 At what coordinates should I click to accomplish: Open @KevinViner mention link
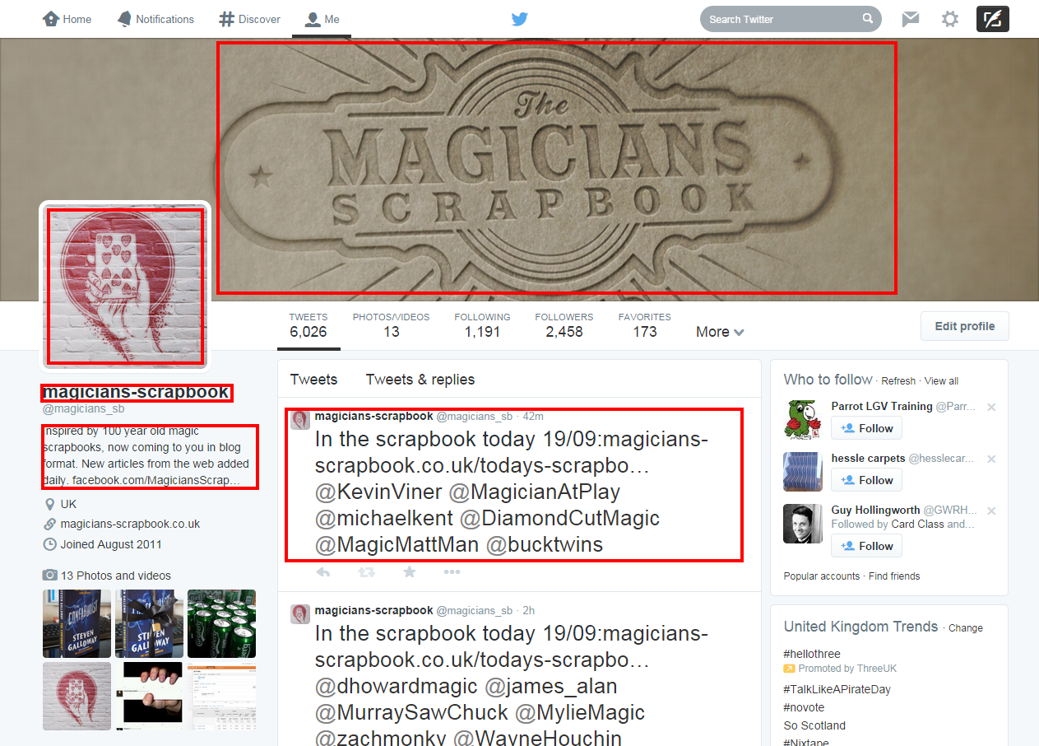[378, 492]
